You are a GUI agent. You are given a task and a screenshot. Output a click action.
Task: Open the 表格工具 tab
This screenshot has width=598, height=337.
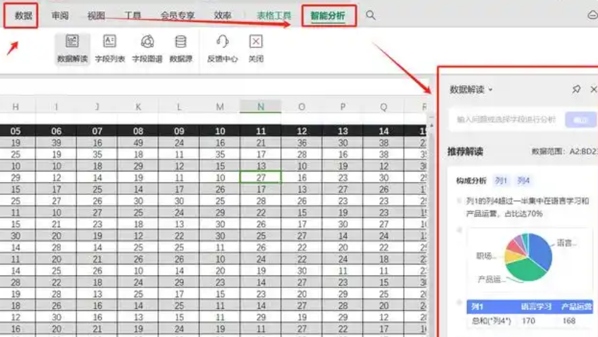pos(274,16)
